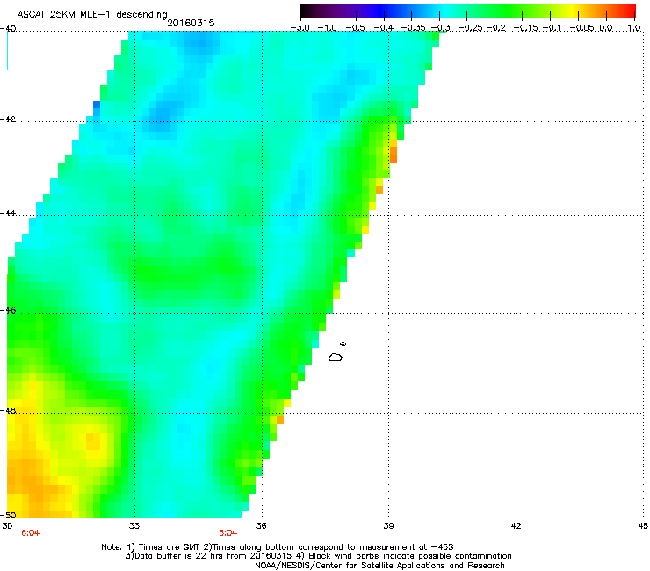Select the 36 longitude axis label
The image size is (650, 571).
(x=261, y=526)
